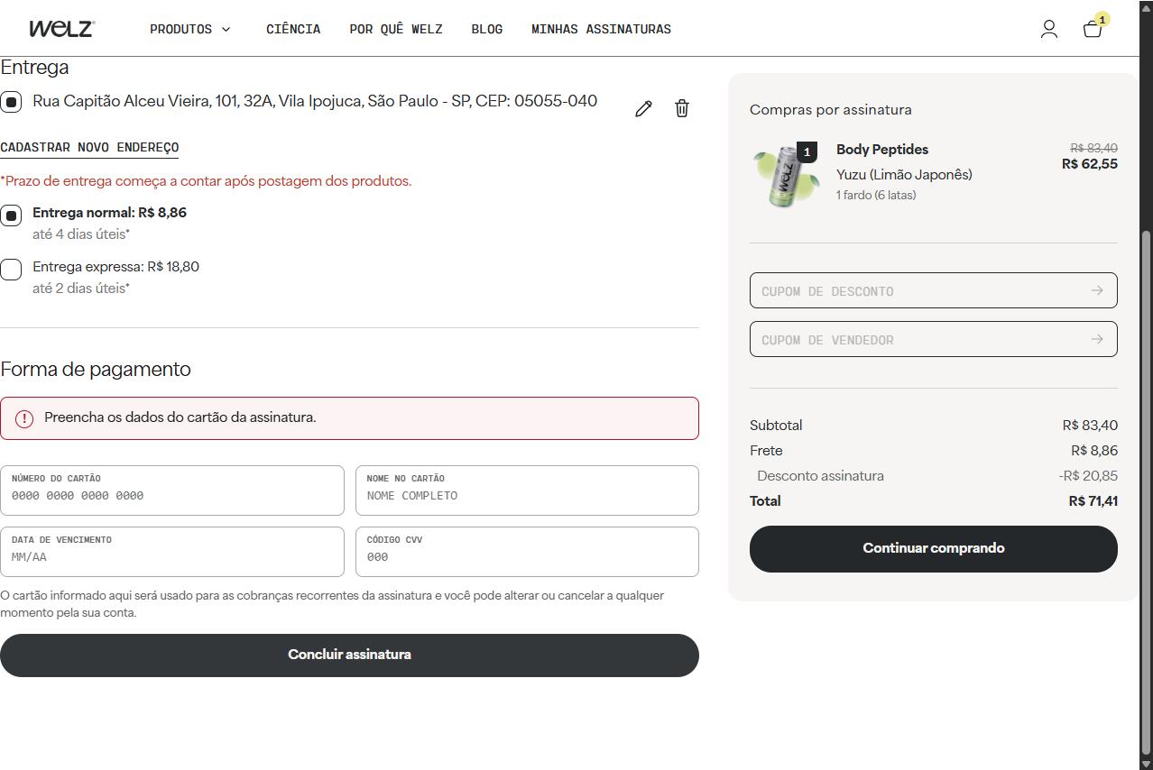The image size is (1153, 770).
Task: Focus the Código CVV field
Action: [527, 552]
